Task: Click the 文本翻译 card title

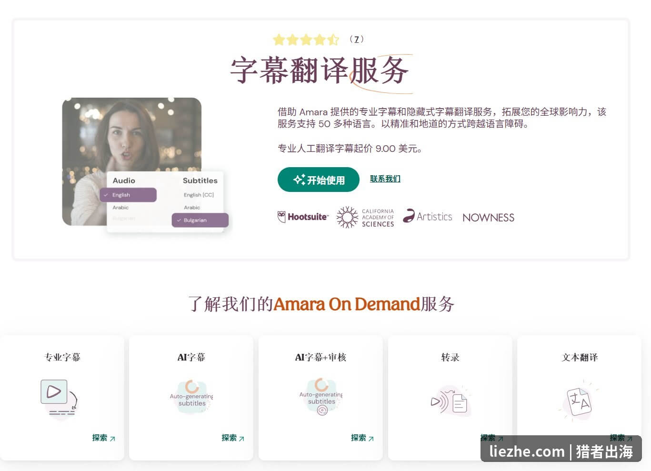Action: point(580,357)
